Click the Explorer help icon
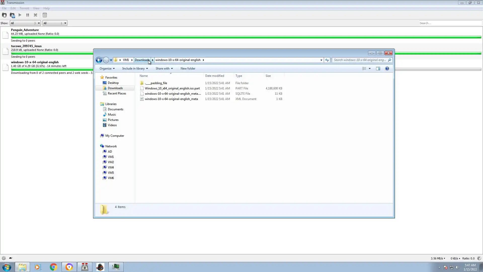 pyautogui.click(x=387, y=69)
